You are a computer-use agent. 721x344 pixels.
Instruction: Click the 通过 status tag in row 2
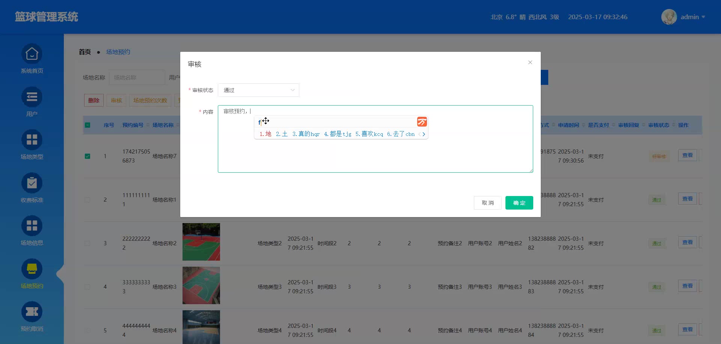tap(657, 200)
